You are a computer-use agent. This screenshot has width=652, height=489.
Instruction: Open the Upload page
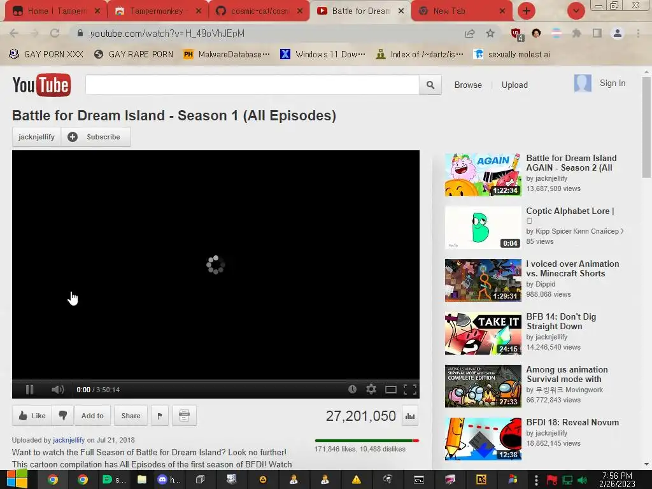pos(514,85)
